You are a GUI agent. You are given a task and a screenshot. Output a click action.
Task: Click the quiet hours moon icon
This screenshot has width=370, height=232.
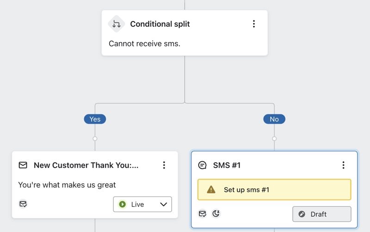point(216,214)
